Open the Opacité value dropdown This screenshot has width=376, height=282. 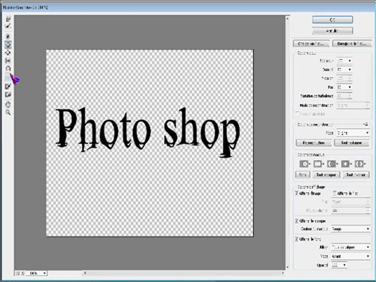[x=344, y=265]
